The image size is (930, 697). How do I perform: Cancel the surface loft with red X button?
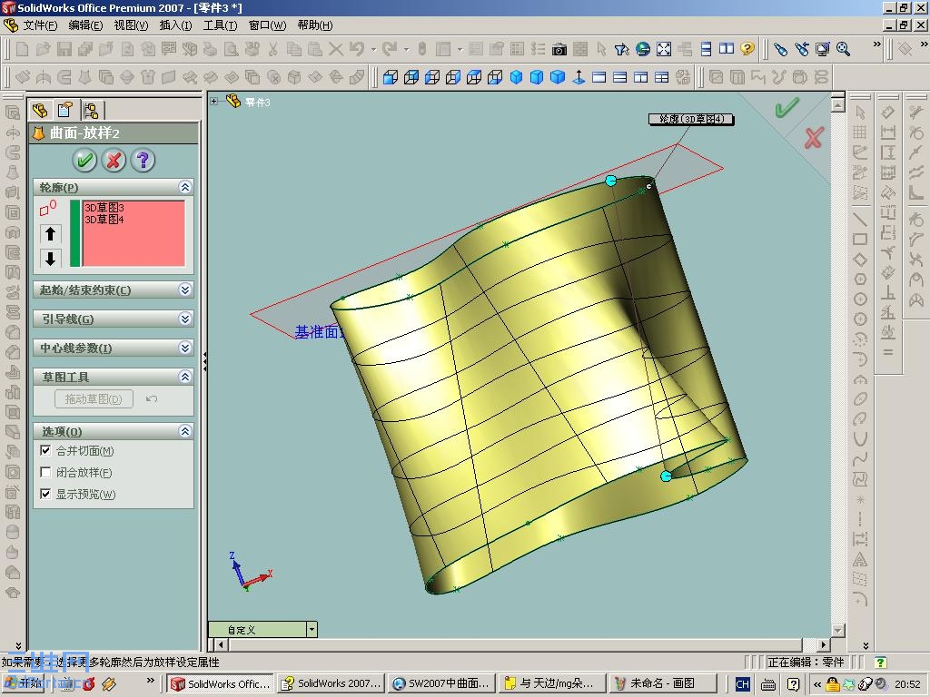point(114,161)
